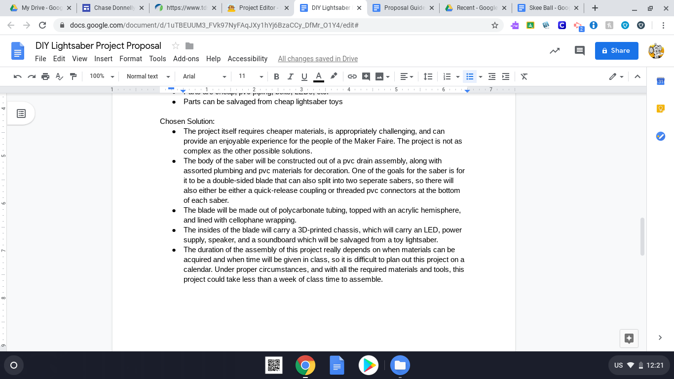Expand numbered list options arrow

click(458, 76)
